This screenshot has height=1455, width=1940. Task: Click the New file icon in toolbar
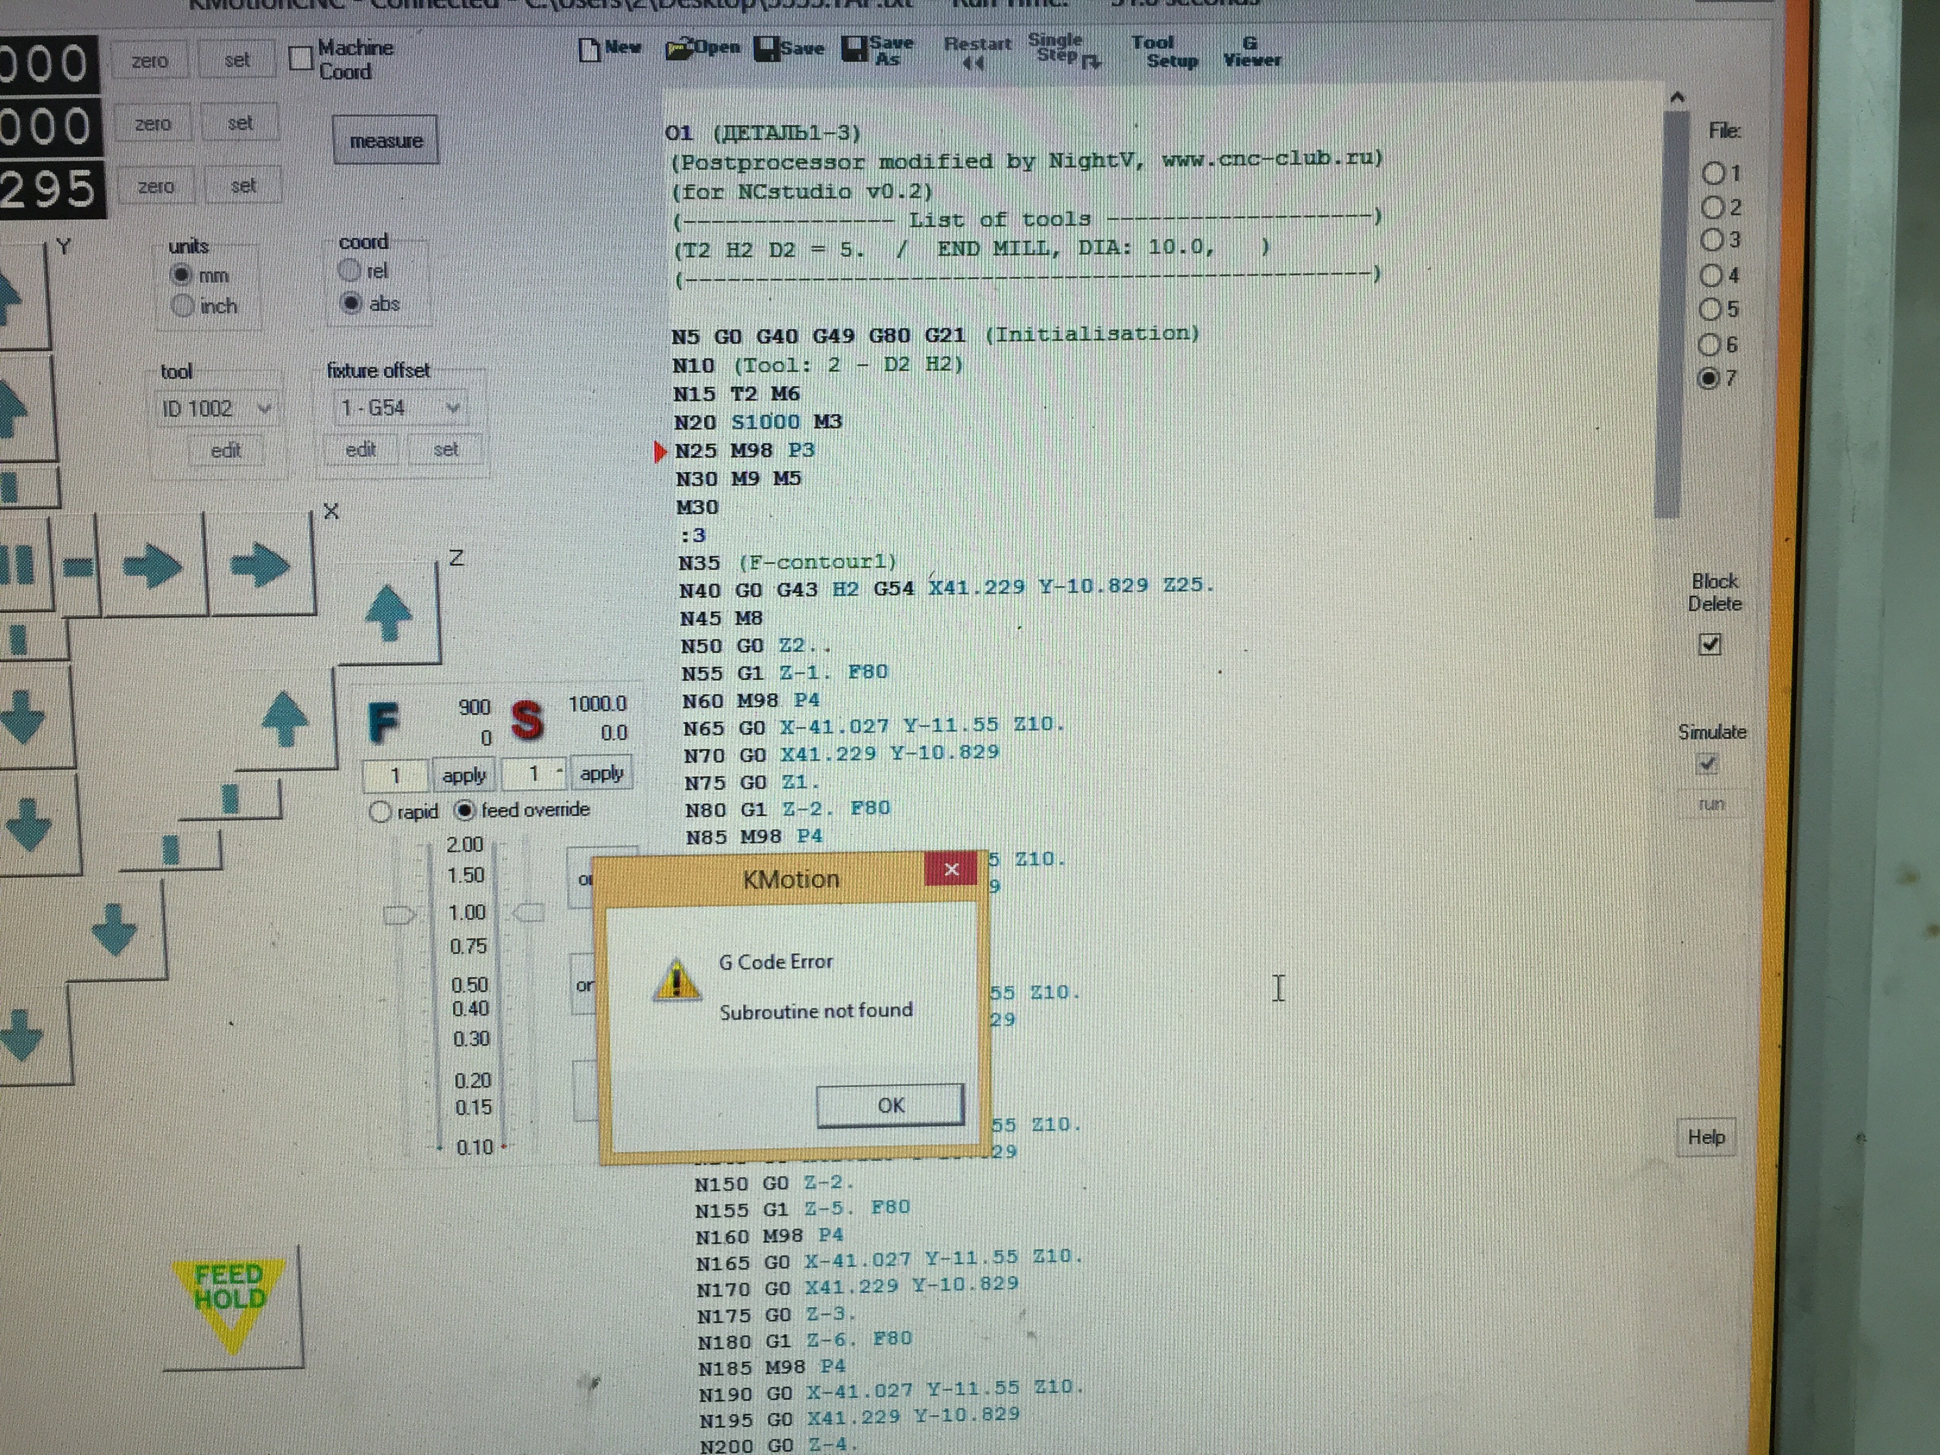pos(590,50)
